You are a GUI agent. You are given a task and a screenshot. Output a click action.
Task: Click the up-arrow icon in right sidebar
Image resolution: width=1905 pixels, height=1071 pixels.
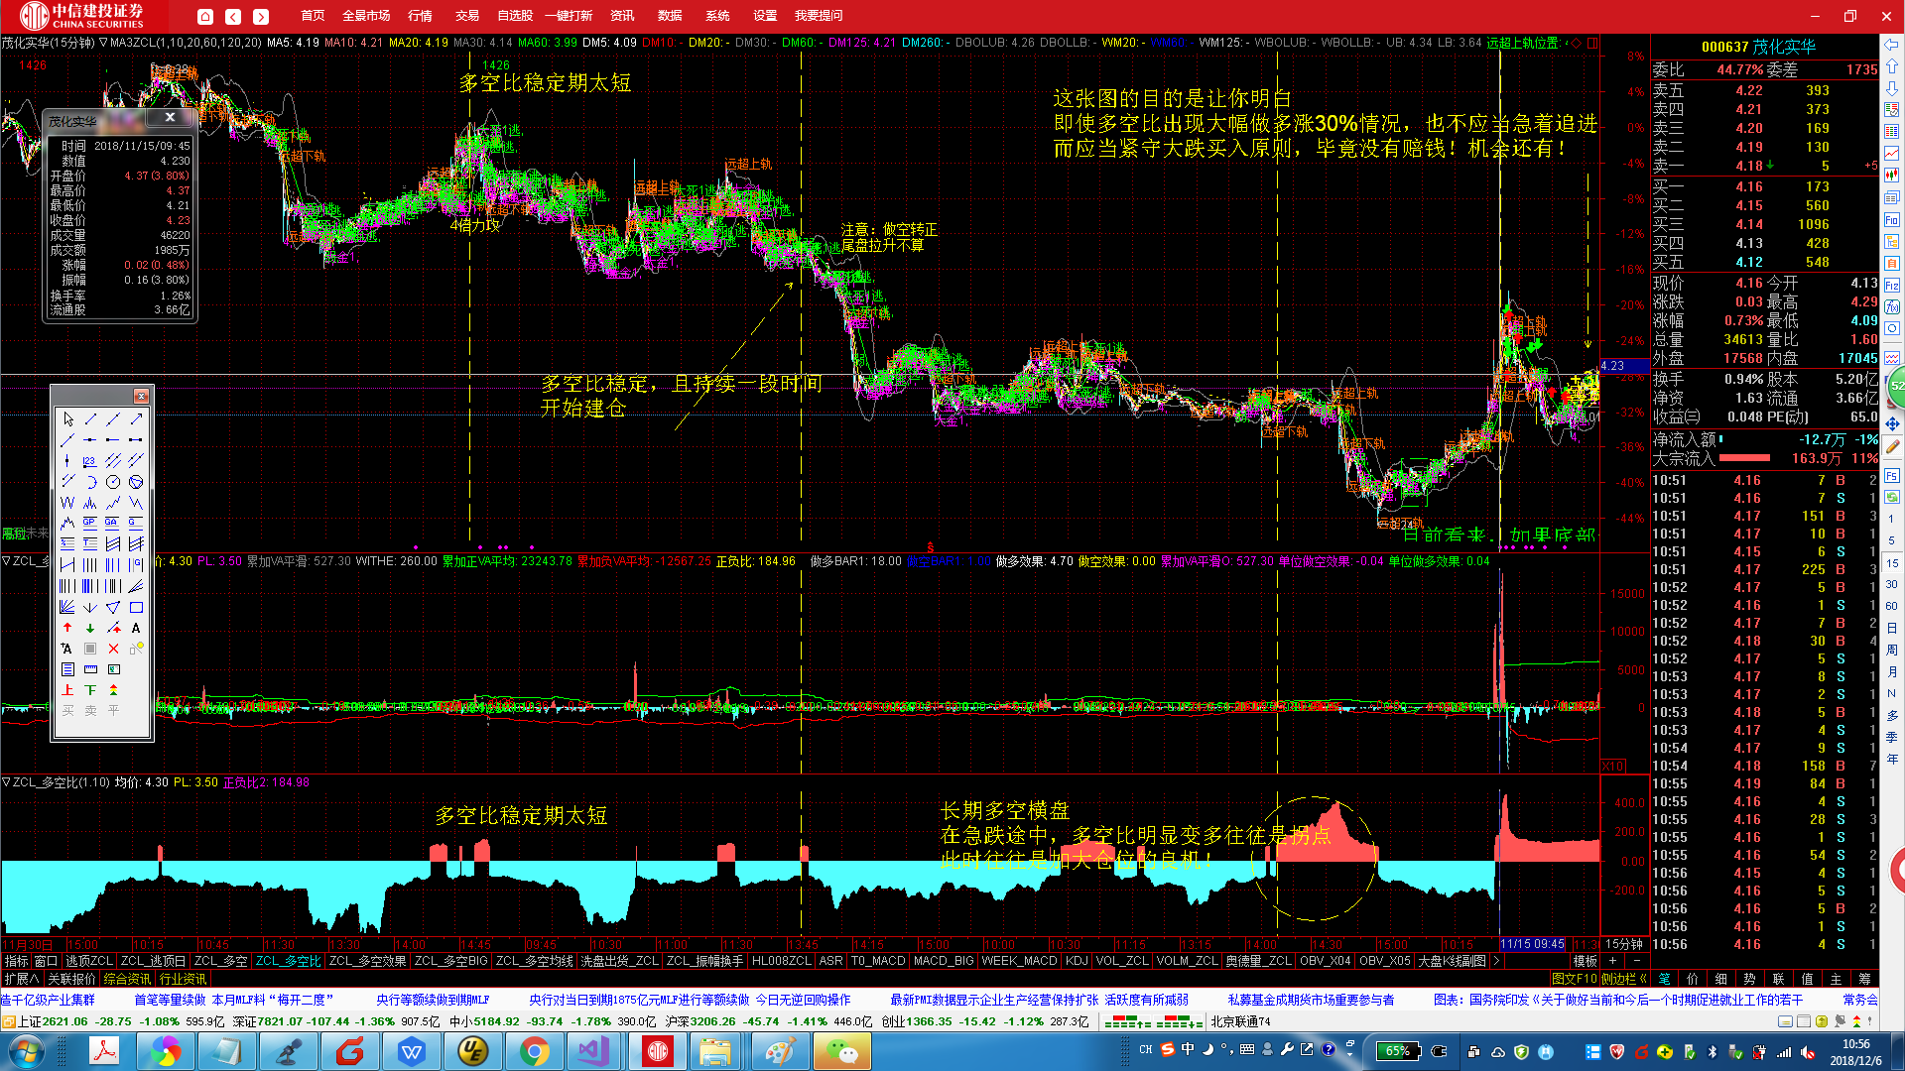(1892, 66)
